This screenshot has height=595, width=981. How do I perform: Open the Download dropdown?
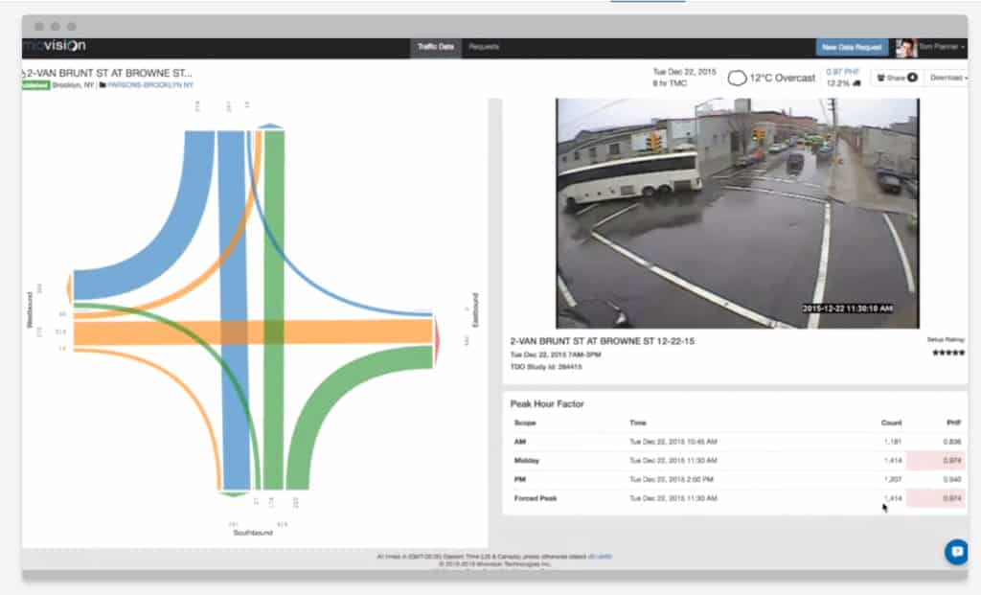(947, 78)
